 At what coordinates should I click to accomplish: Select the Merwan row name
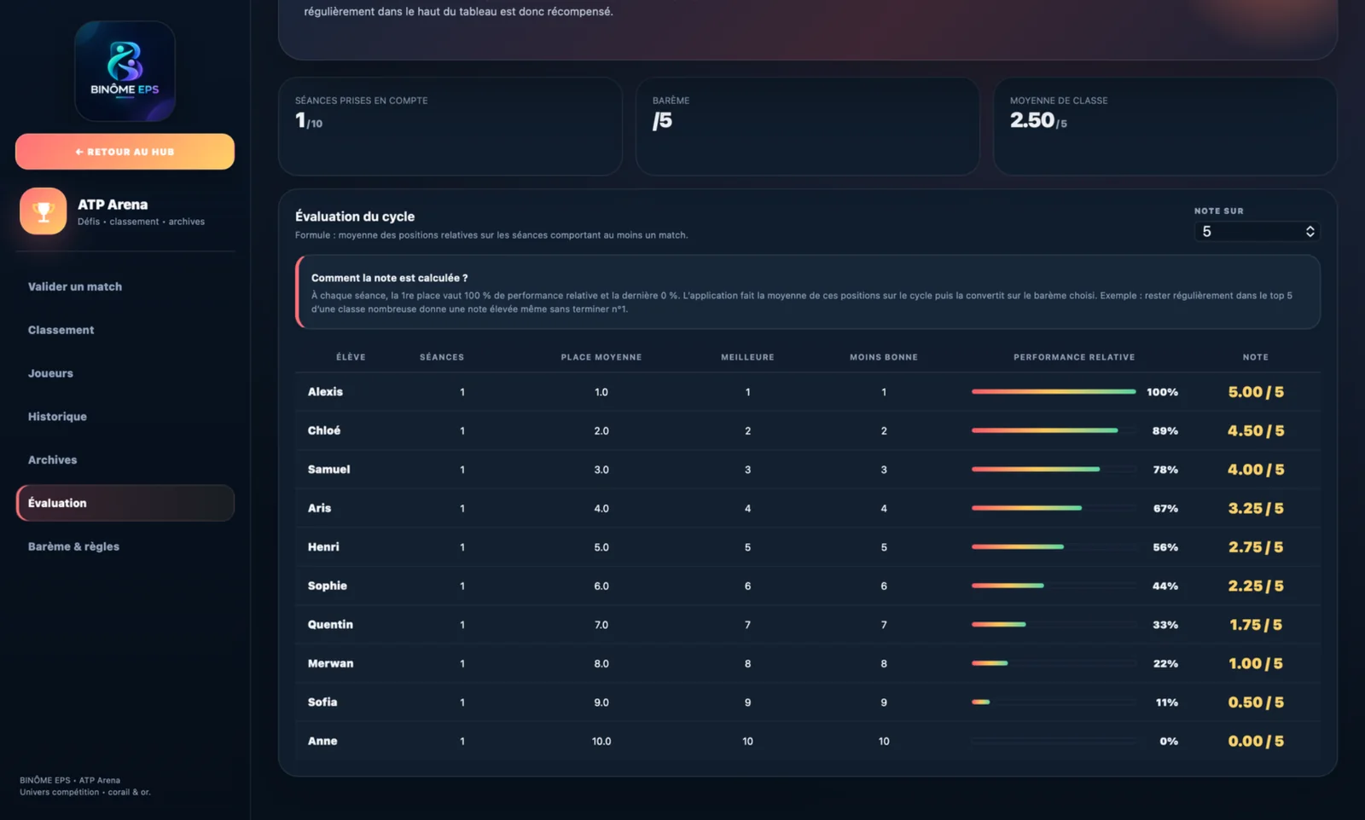pyautogui.click(x=330, y=663)
